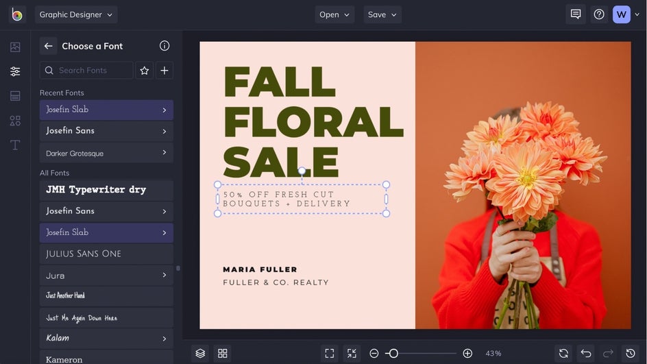Expand the Save menu

(x=382, y=14)
